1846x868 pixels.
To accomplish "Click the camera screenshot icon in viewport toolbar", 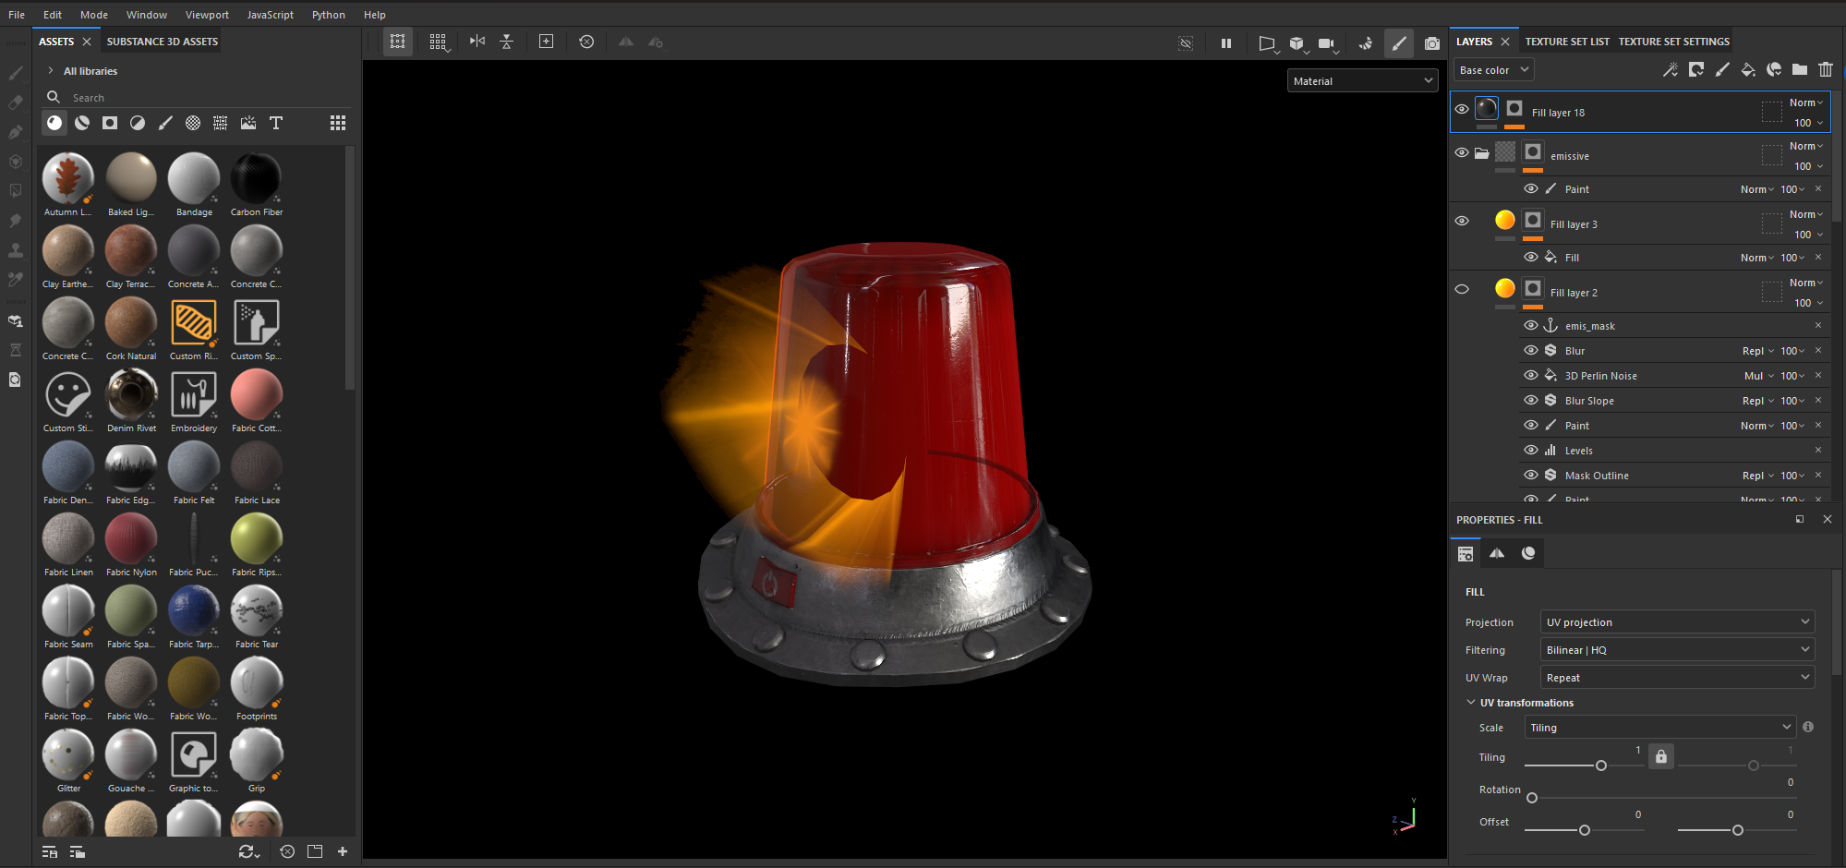I will coord(1431,43).
